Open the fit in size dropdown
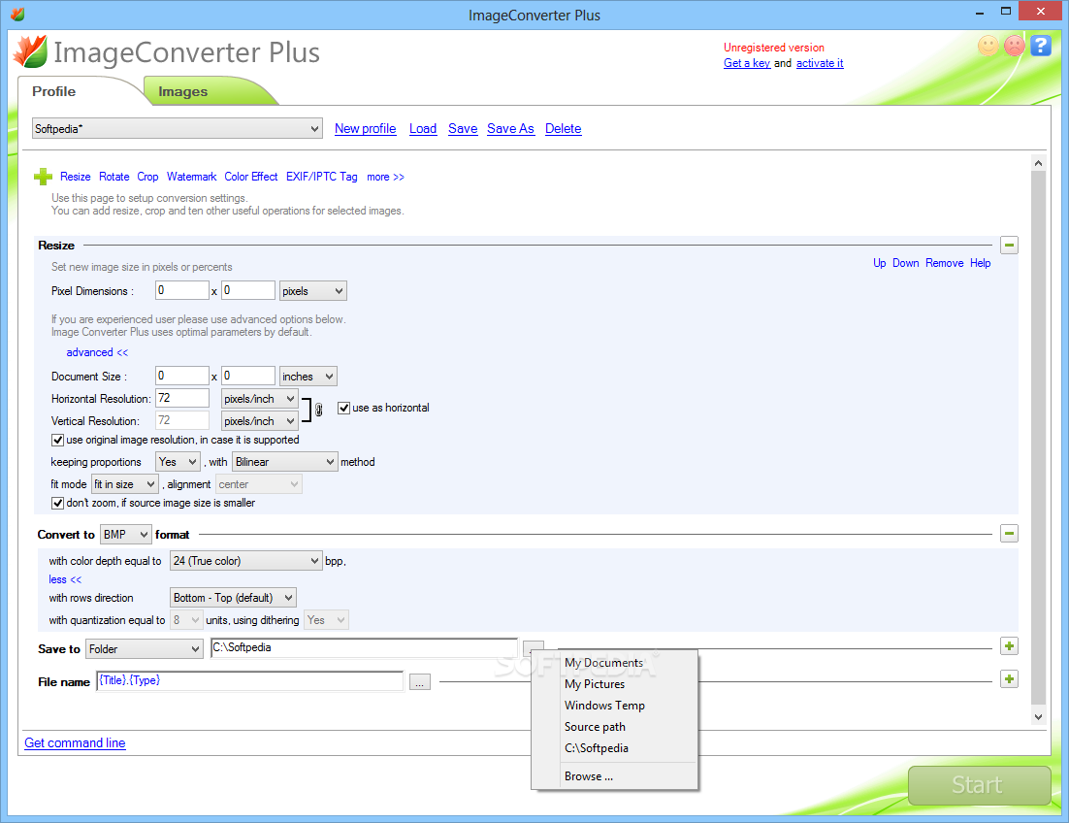 [x=125, y=484]
